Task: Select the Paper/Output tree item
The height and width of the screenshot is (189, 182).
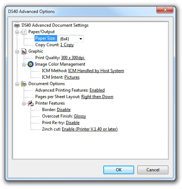Action: click(x=41, y=32)
